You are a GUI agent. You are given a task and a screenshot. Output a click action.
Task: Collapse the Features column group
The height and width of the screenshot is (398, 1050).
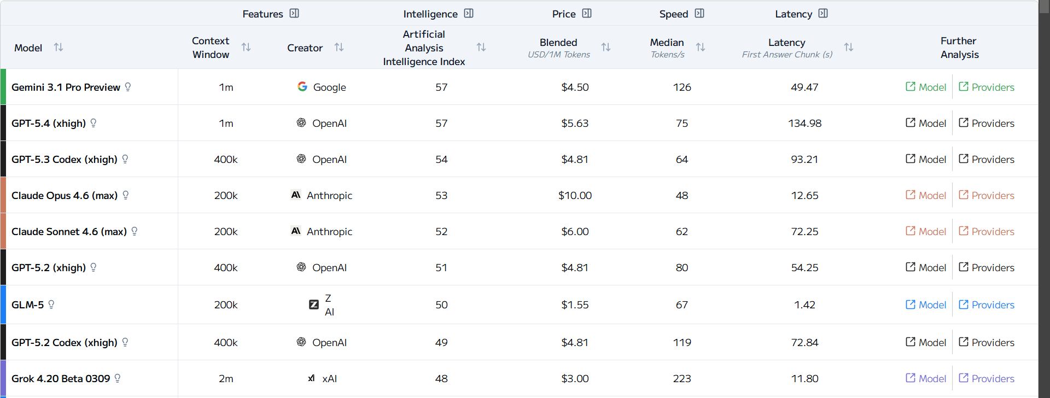[294, 14]
